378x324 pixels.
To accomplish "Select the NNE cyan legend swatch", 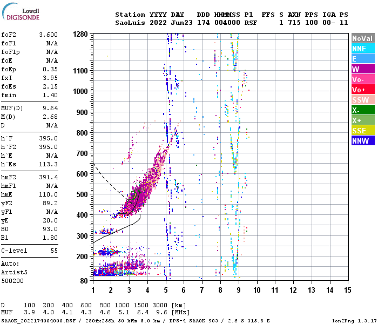I will [x=363, y=49].
